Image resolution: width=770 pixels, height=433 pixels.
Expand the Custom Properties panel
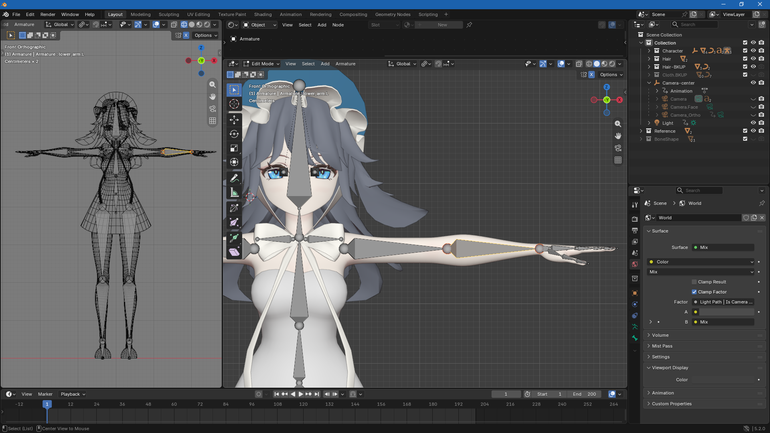672,404
